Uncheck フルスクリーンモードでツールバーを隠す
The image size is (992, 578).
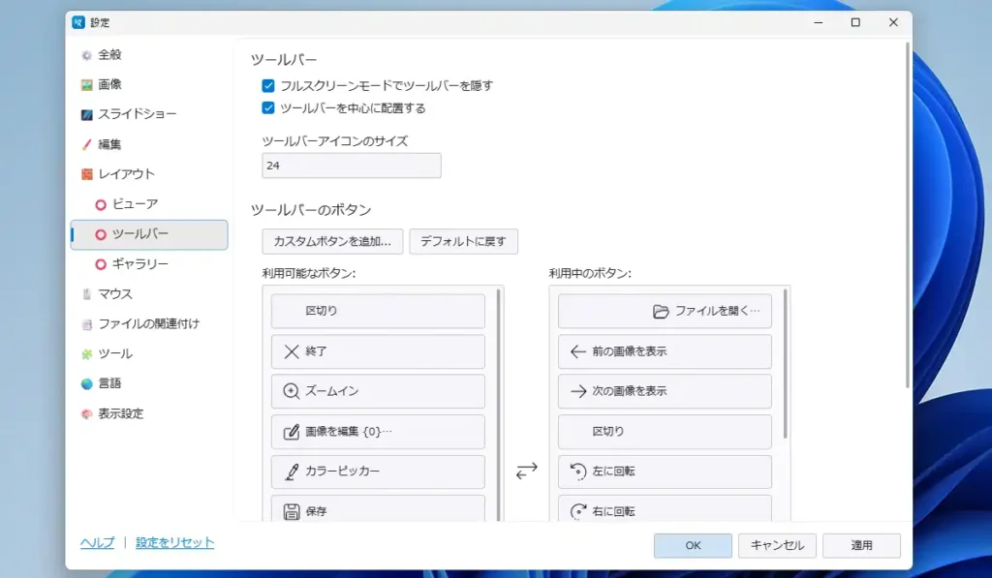[x=268, y=85]
